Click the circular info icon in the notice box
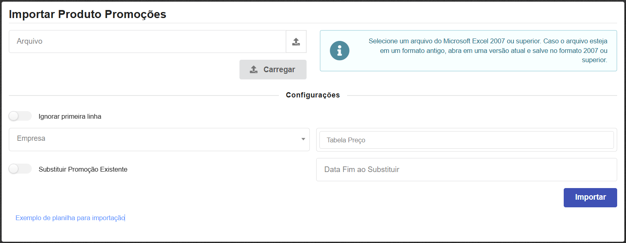This screenshot has width=626, height=243. (x=340, y=51)
